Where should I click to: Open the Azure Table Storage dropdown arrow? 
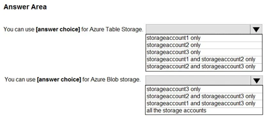coord(256,29)
